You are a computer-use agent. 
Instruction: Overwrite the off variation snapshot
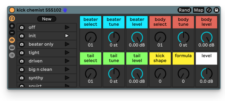22,28
